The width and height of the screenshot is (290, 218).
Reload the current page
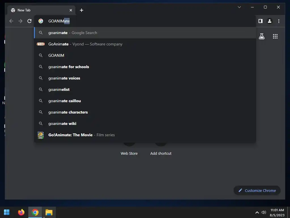29,21
